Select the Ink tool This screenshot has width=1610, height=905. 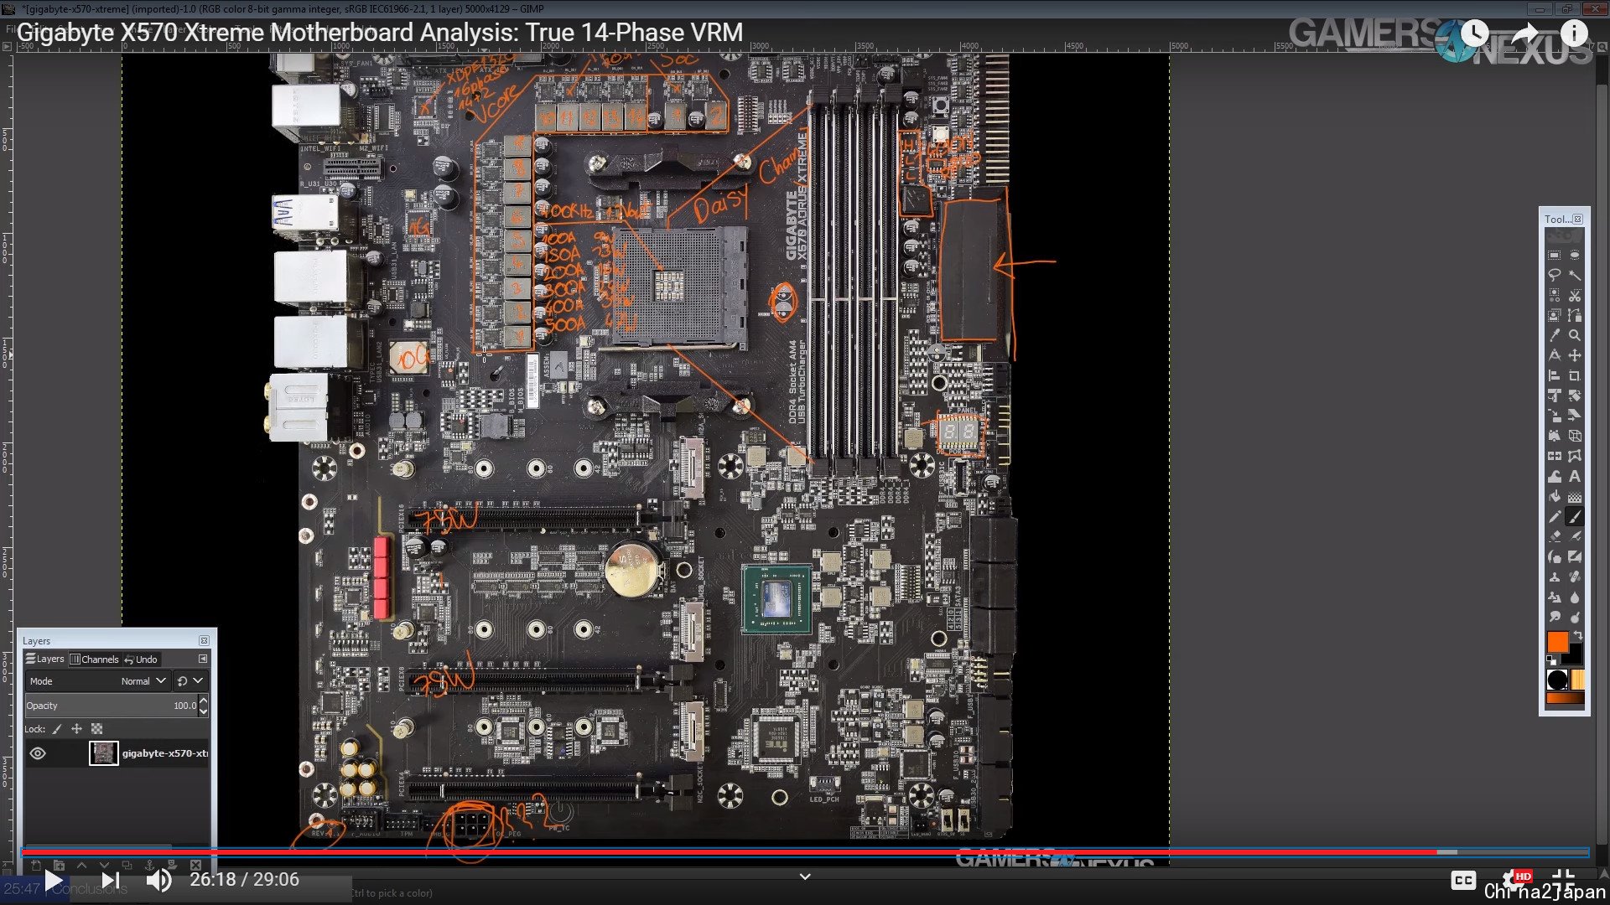pyautogui.click(x=1554, y=556)
